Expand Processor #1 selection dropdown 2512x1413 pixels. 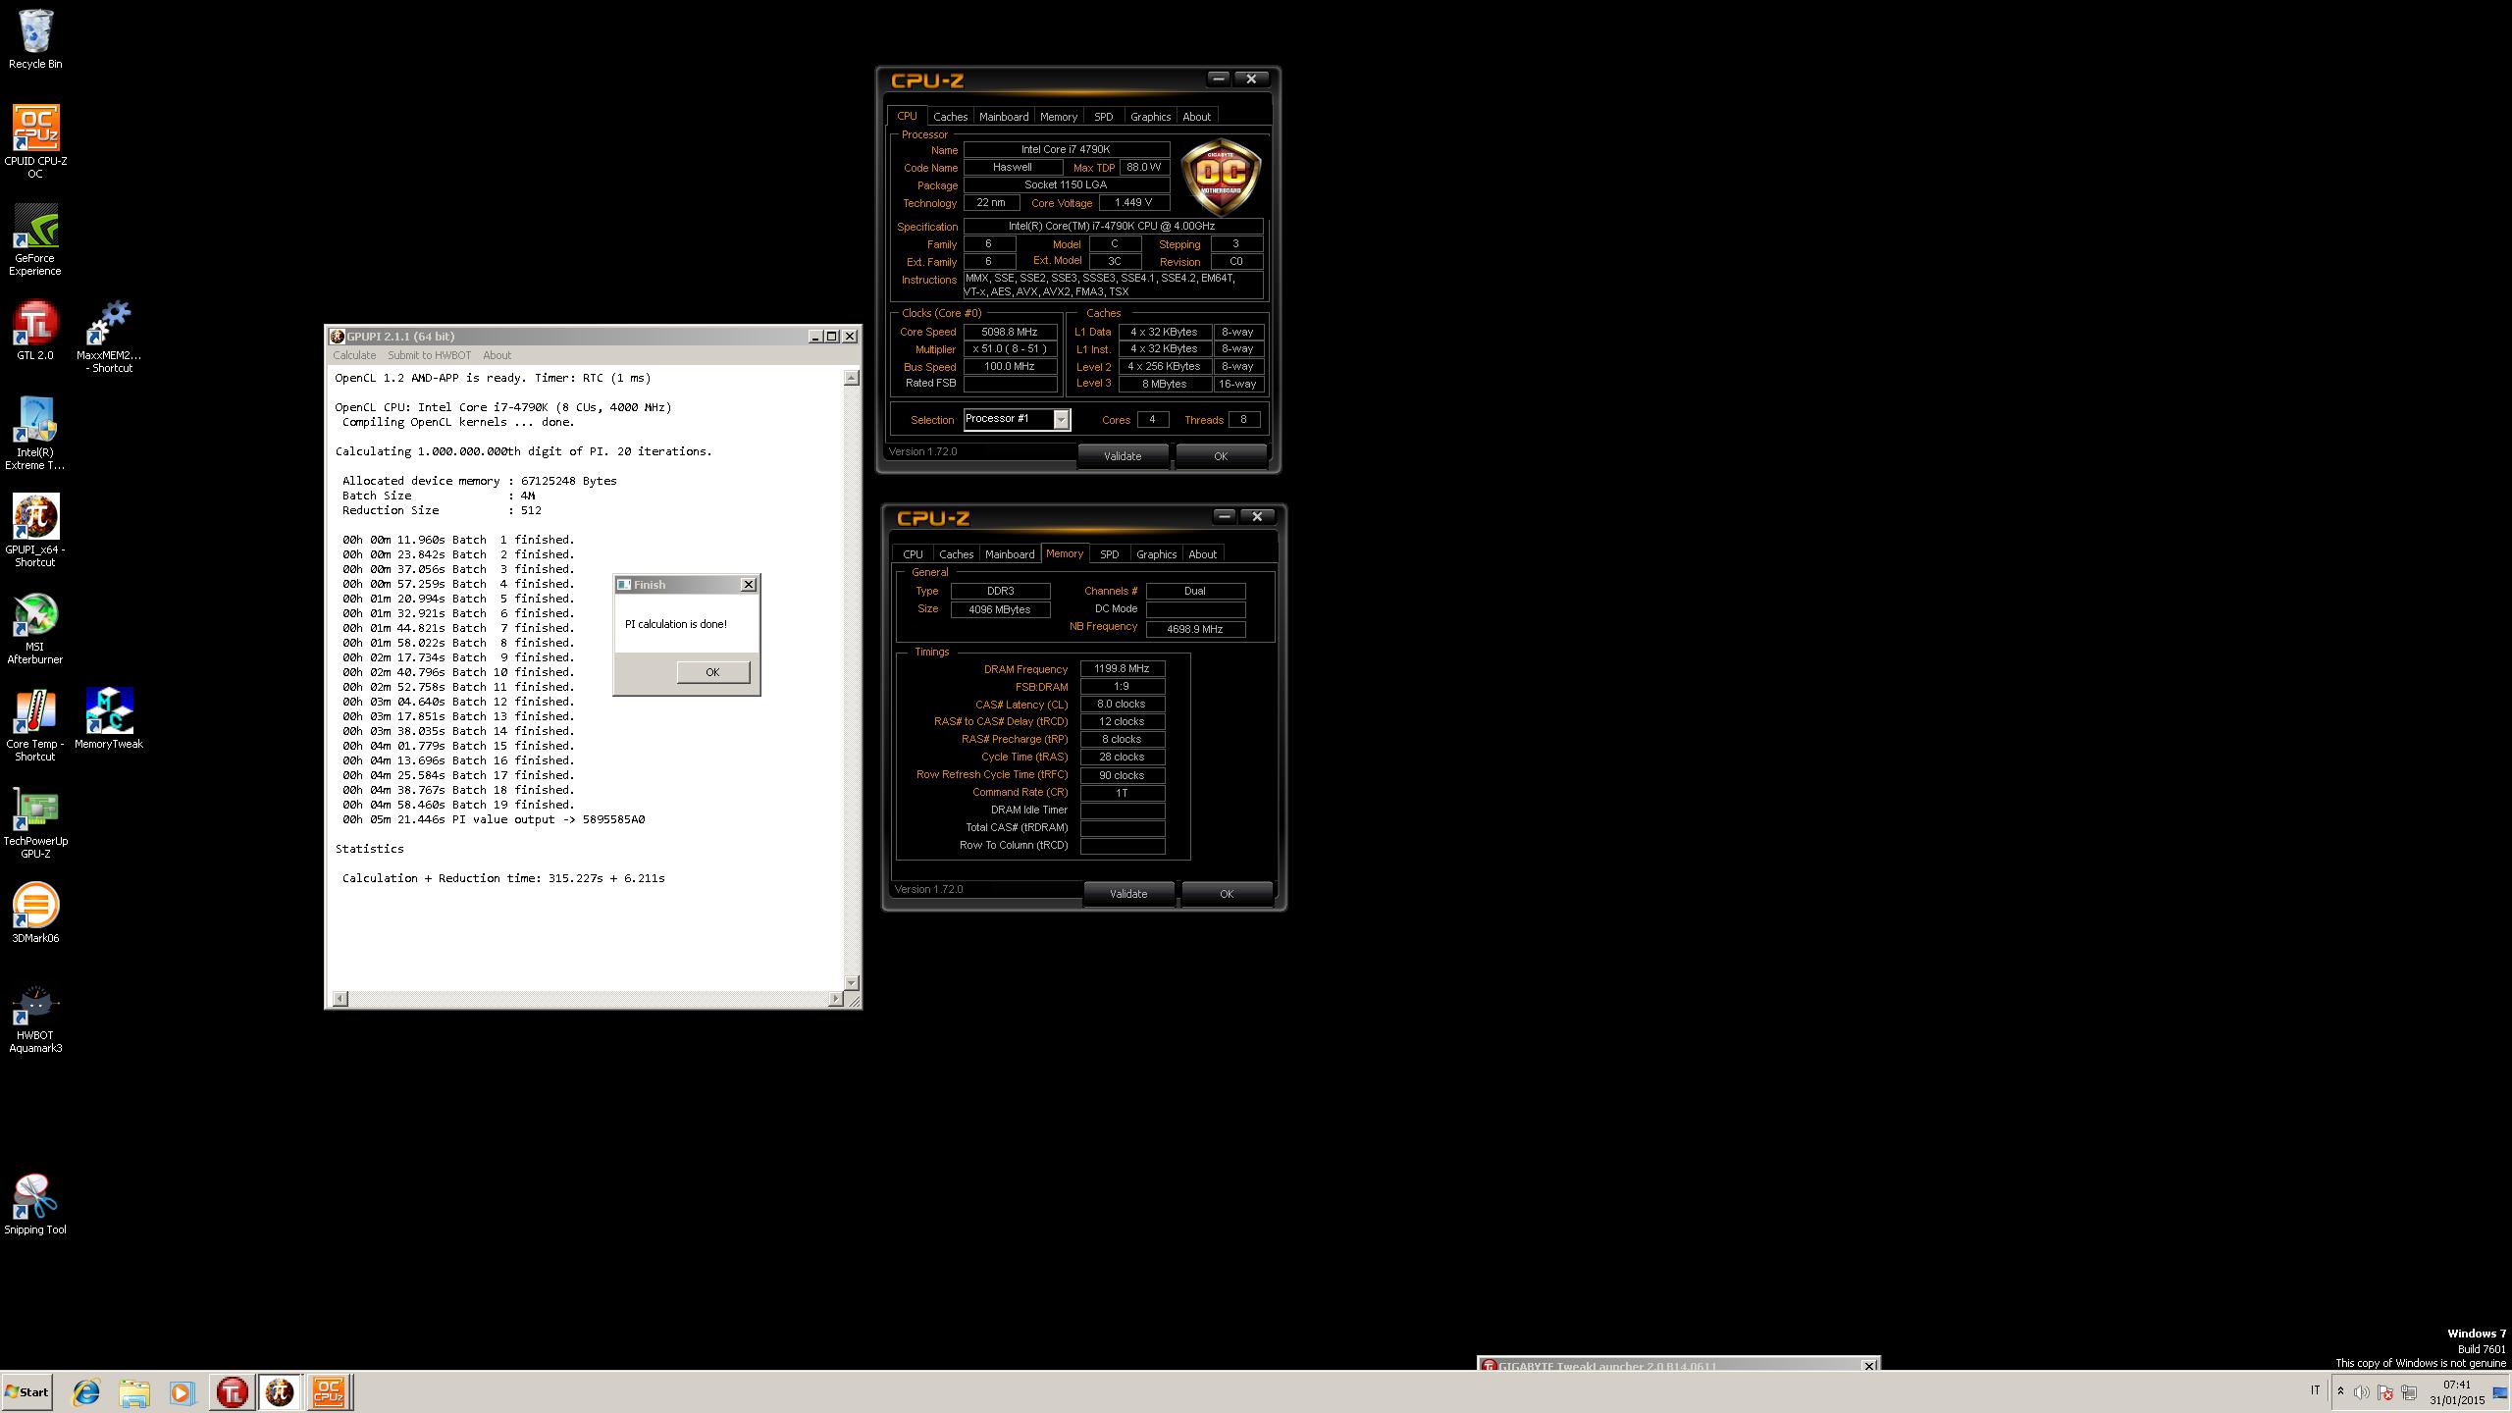pyautogui.click(x=1061, y=420)
